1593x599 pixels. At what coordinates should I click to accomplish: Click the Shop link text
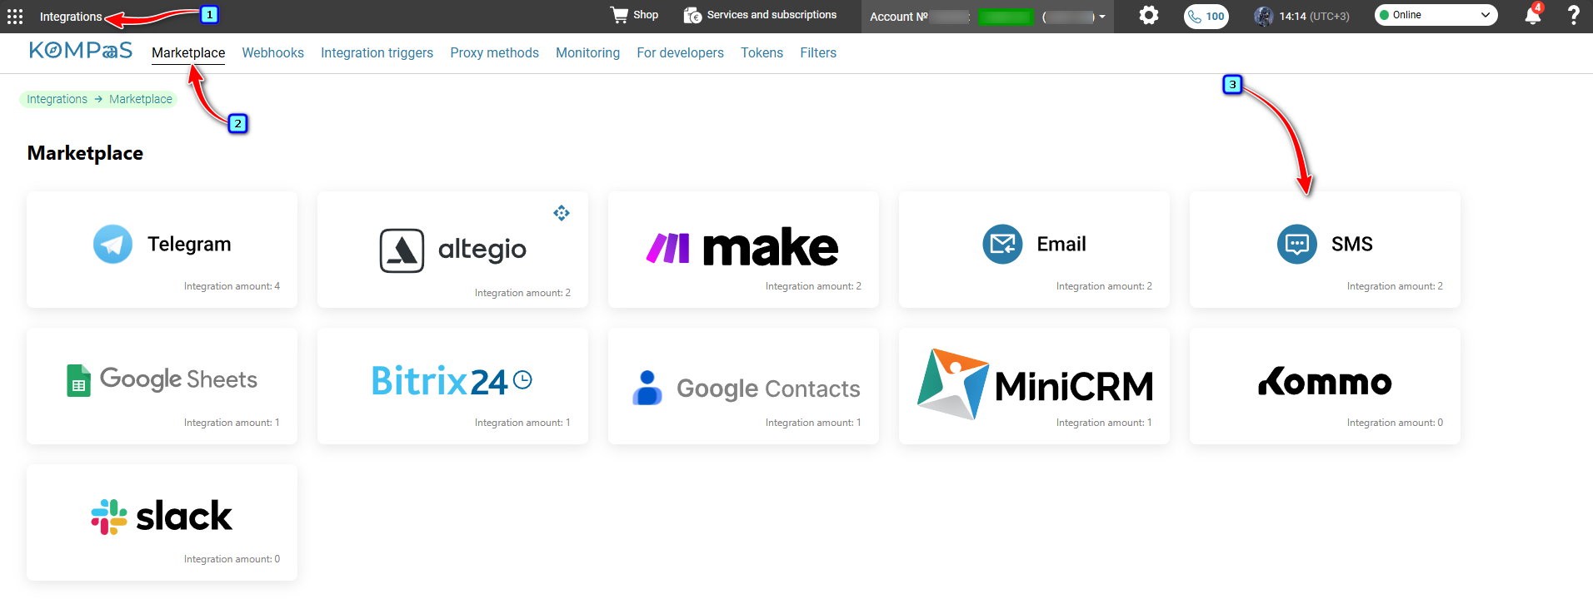[x=646, y=15]
